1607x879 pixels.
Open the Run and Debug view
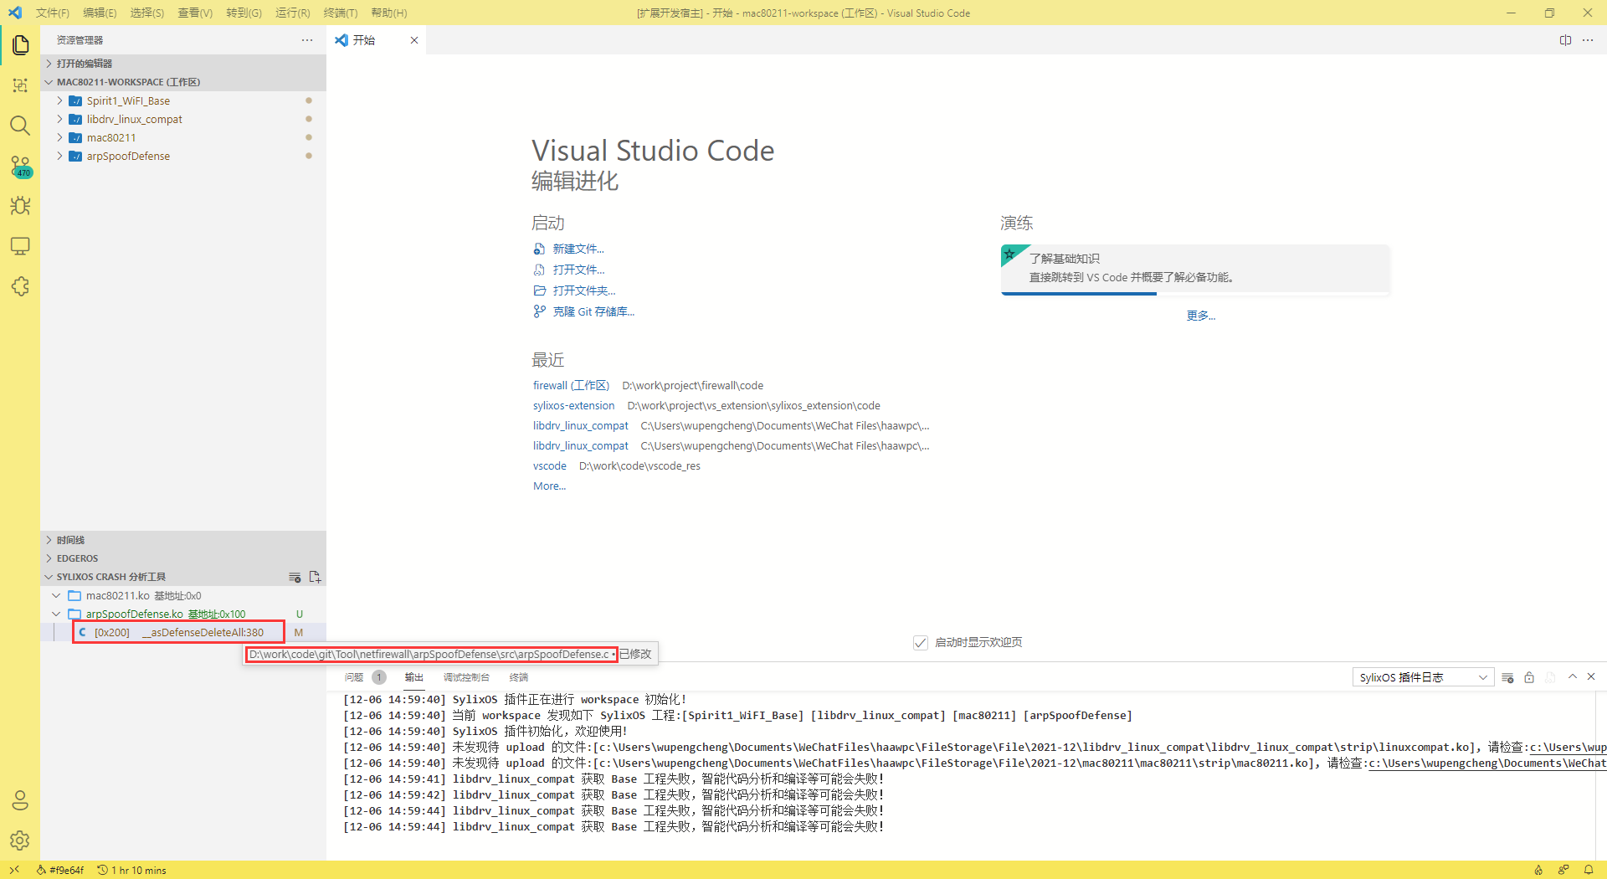tap(20, 206)
